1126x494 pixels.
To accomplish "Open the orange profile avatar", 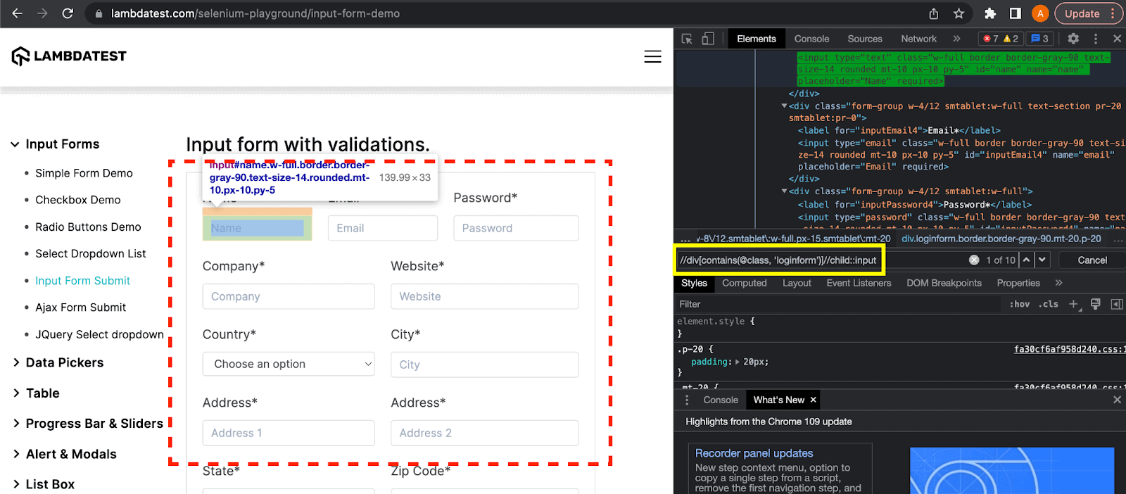I will pyautogui.click(x=1040, y=13).
